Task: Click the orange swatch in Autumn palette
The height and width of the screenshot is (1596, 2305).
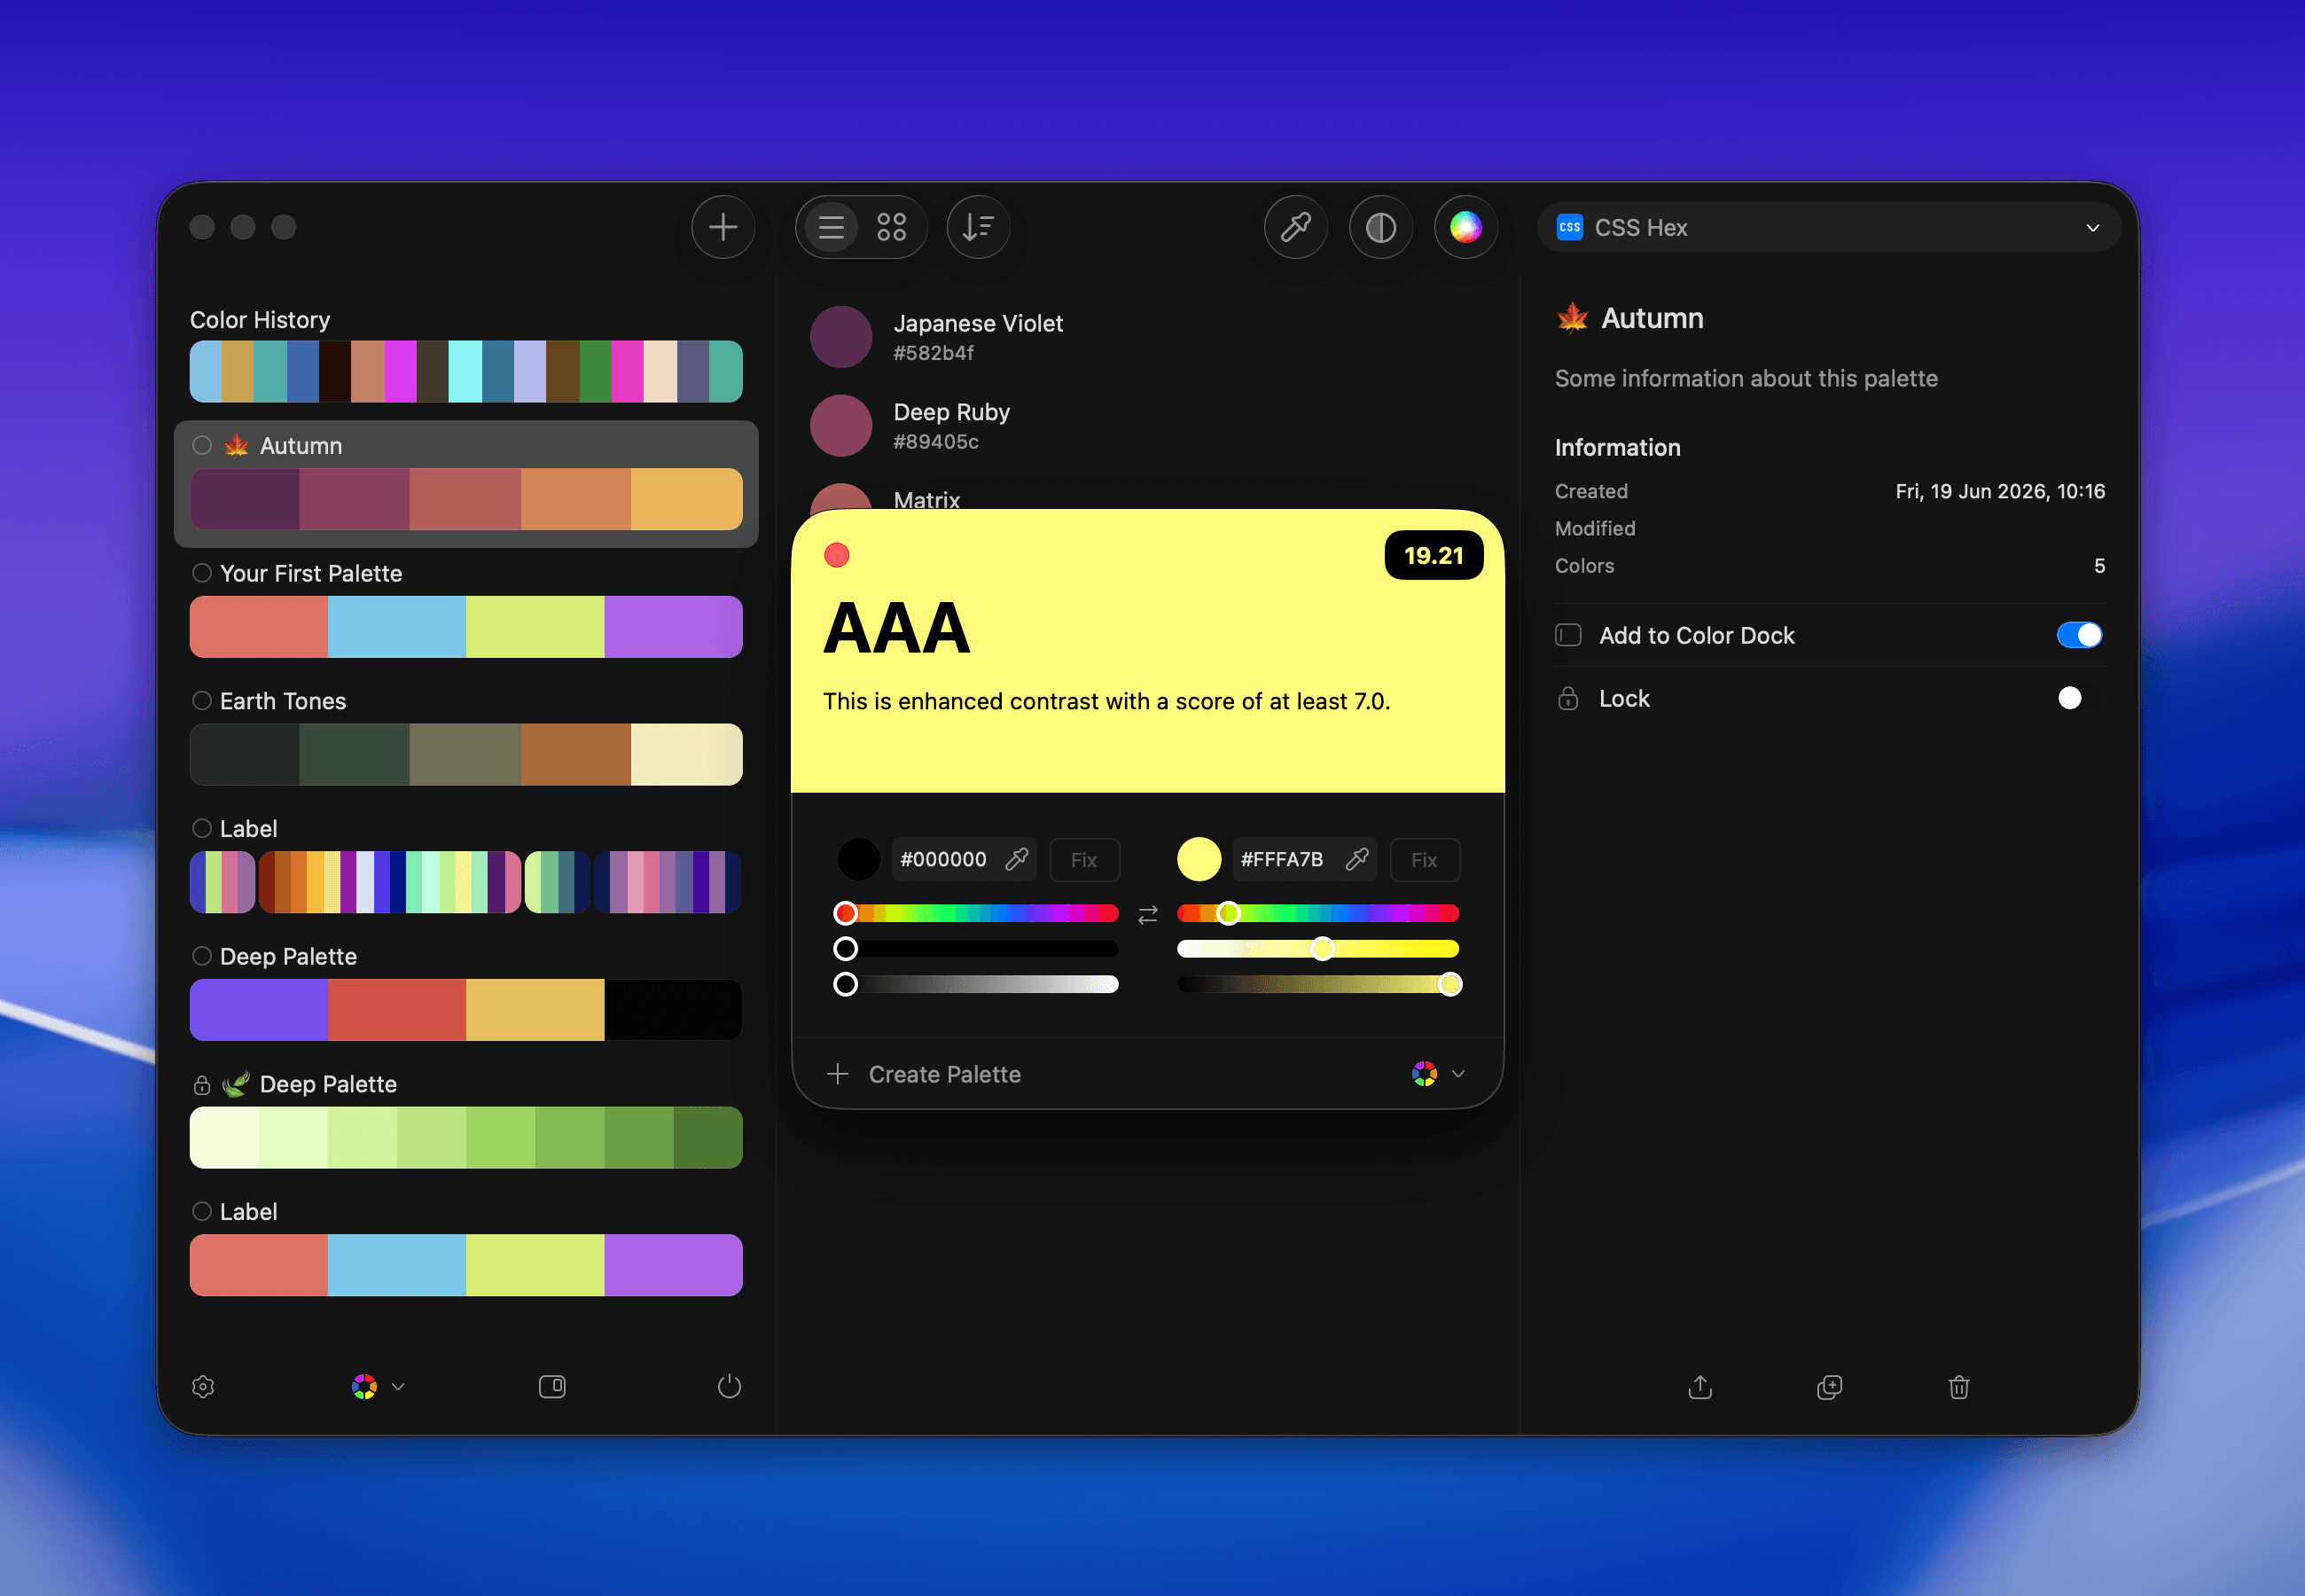Action: (x=575, y=499)
